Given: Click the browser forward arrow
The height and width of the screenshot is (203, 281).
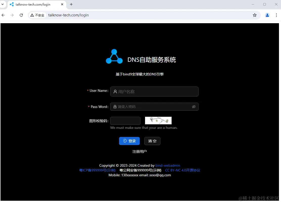Looking at the screenshot, I should point(12,15).
